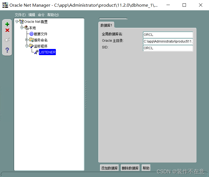Click the red X delete icon

(7, 30)
